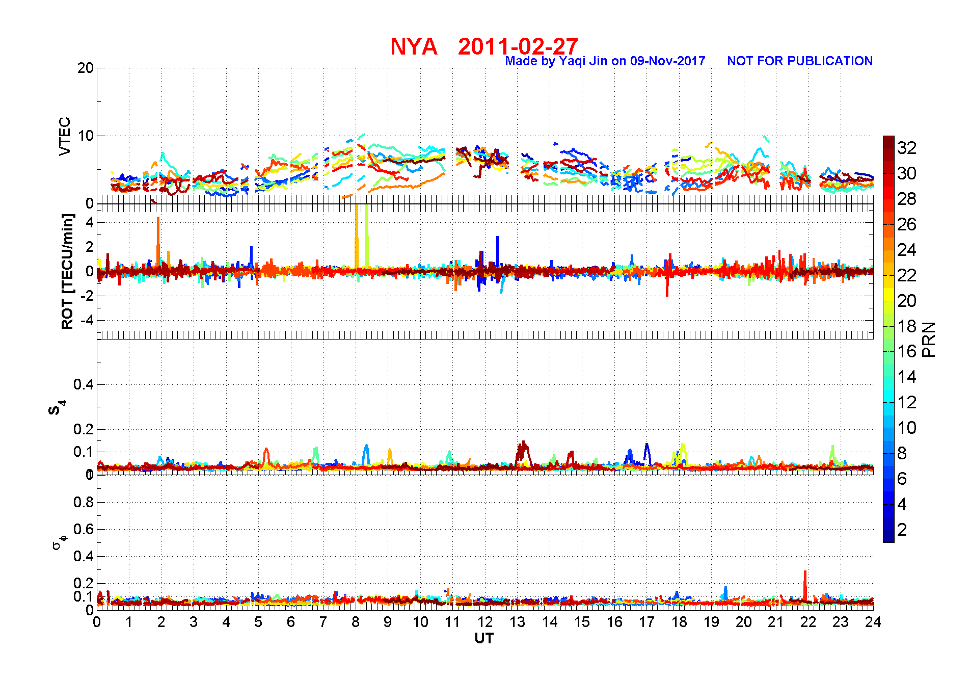Click the dark red top of colorbar
970x678 pixels.
tap(888, 142)
